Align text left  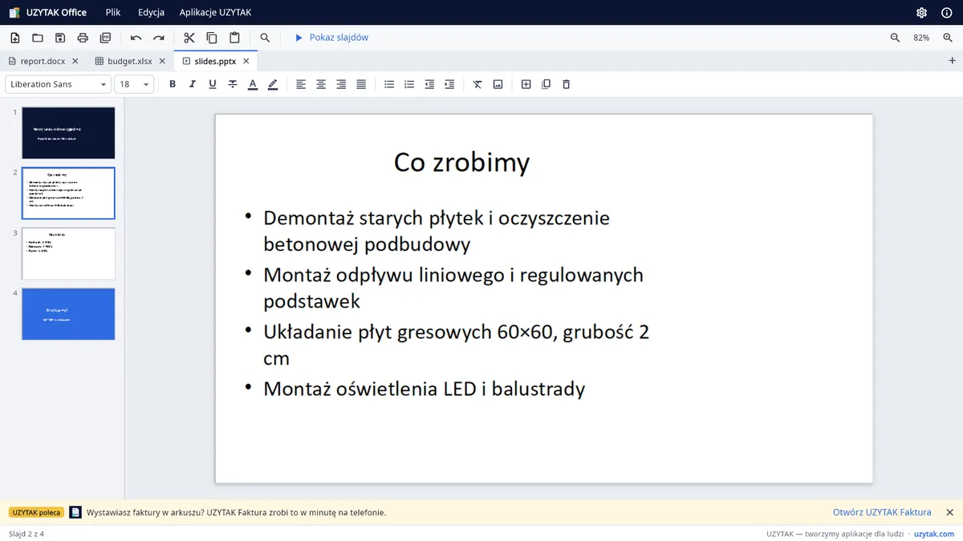point(301,84)
